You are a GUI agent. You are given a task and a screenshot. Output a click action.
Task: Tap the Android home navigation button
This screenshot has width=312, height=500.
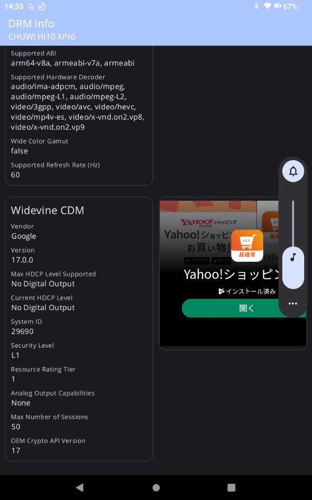pyautogui.click(x=156, y=487)
